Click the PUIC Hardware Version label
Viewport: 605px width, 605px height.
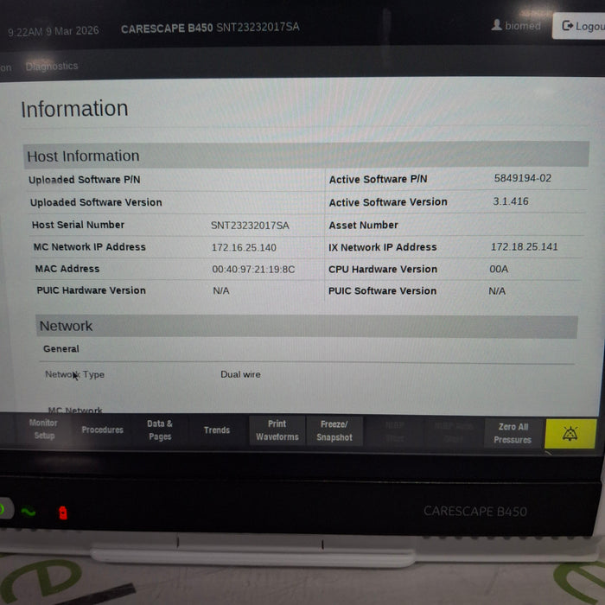pyautogui.click(x=91, y=290)
